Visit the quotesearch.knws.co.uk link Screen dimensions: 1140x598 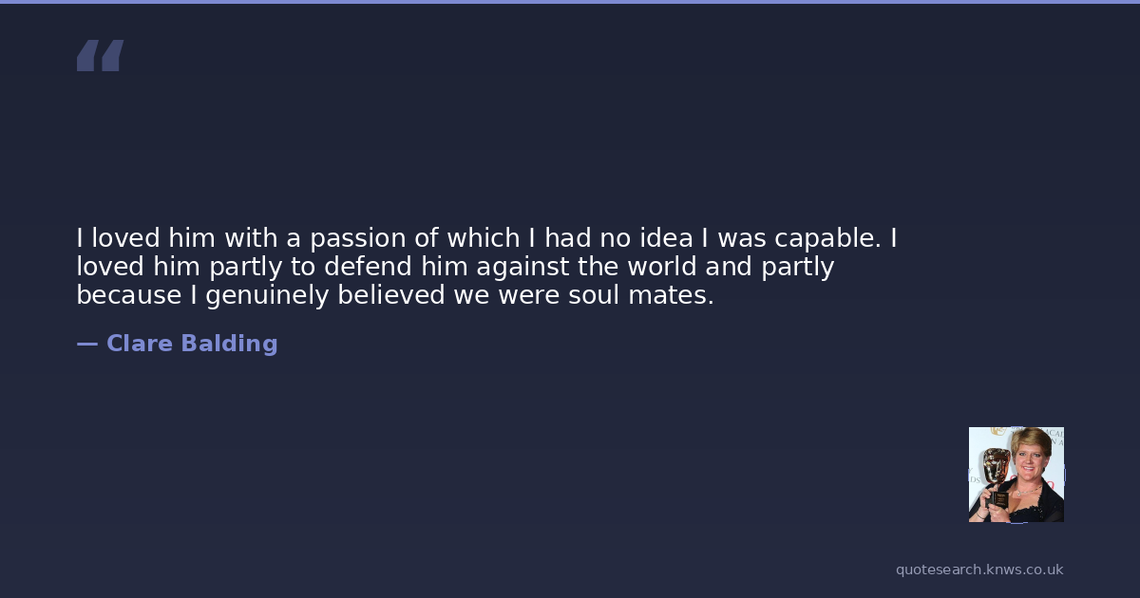coord(978,570)
